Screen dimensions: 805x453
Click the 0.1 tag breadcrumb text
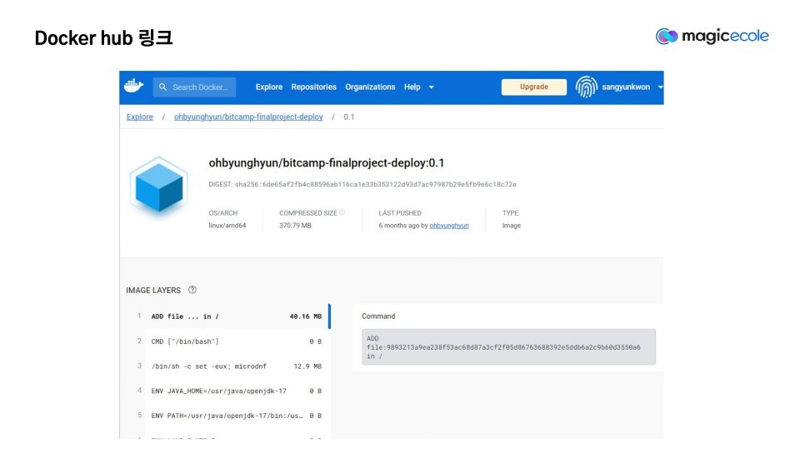pyautogui.click(x=349, y=117)
